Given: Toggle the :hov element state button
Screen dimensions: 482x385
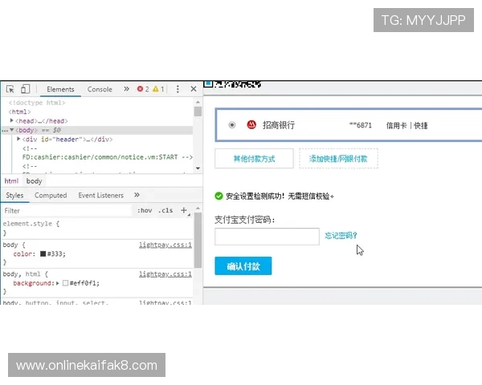Looking at the screenshot, I should [145, 211].
